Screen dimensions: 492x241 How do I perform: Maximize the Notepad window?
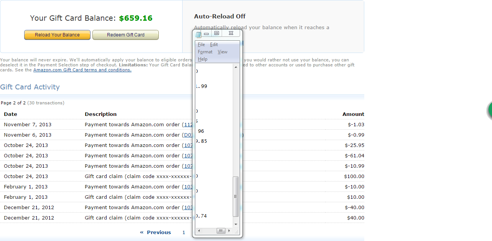pyautogui.click(x=217, y=33)
